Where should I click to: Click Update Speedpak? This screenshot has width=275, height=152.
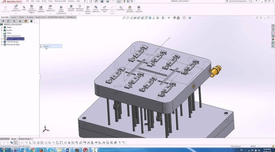[130, 9]
